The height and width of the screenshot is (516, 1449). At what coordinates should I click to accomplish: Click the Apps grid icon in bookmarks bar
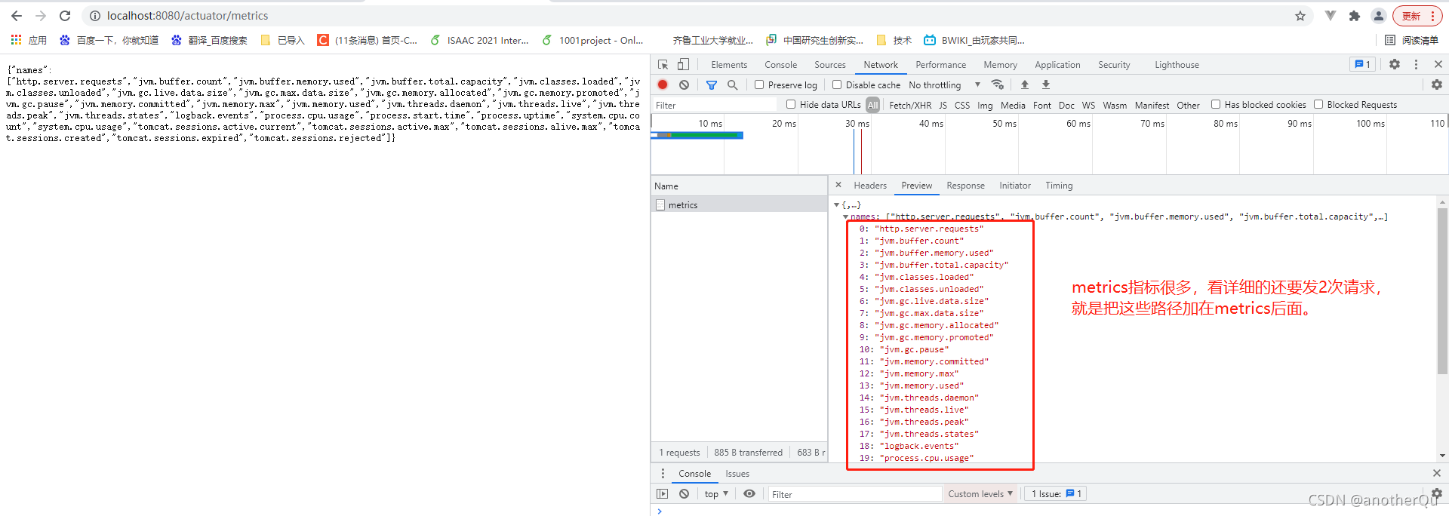16,40
